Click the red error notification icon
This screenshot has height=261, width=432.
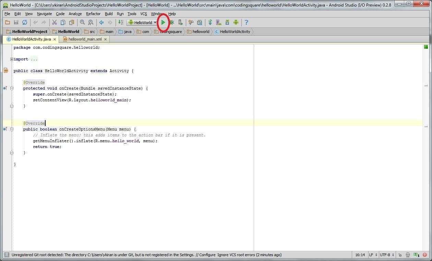click(x=425, y=255)
